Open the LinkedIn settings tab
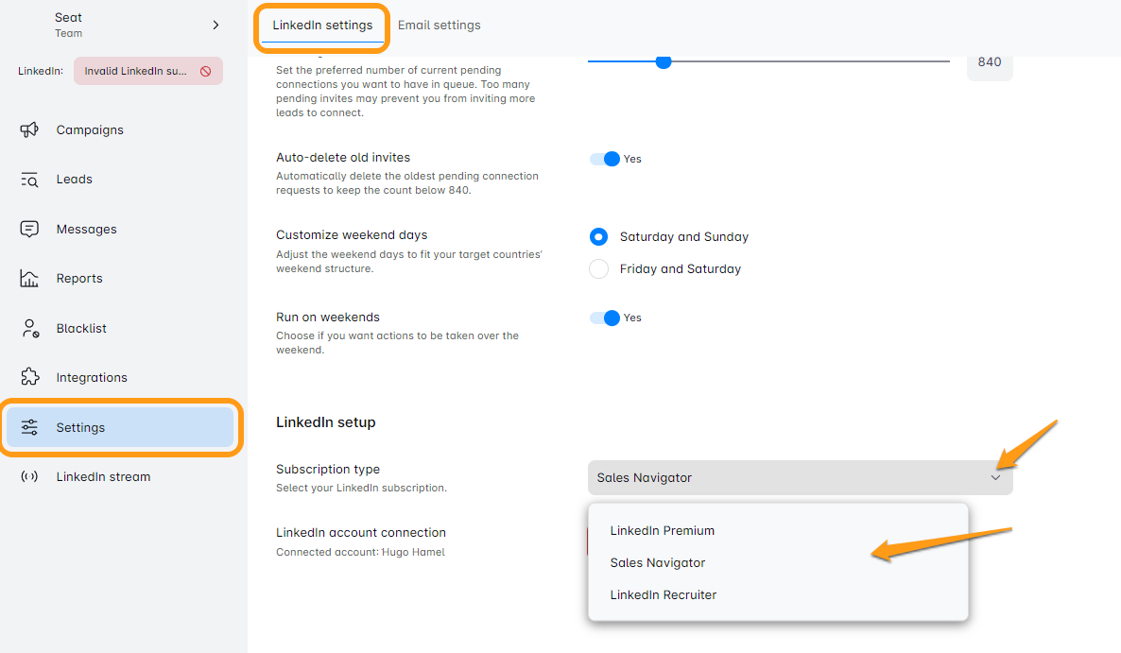This screenshot has width=1121, height=653. pyautogui.click(x=322, y=26)
